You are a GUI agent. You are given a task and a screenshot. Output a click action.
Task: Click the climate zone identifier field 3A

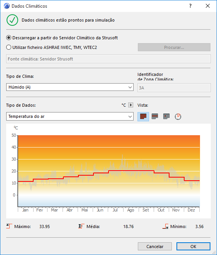(x=174, y=88)
